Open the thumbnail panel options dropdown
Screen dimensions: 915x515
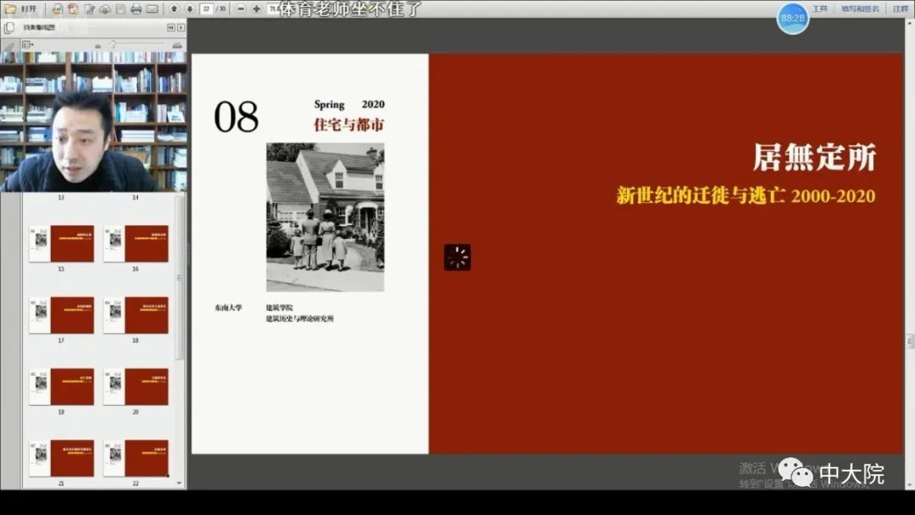[27, 44]
